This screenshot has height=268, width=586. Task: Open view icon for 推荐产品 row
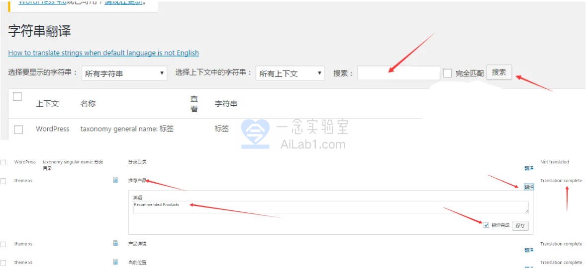[116, 180]
